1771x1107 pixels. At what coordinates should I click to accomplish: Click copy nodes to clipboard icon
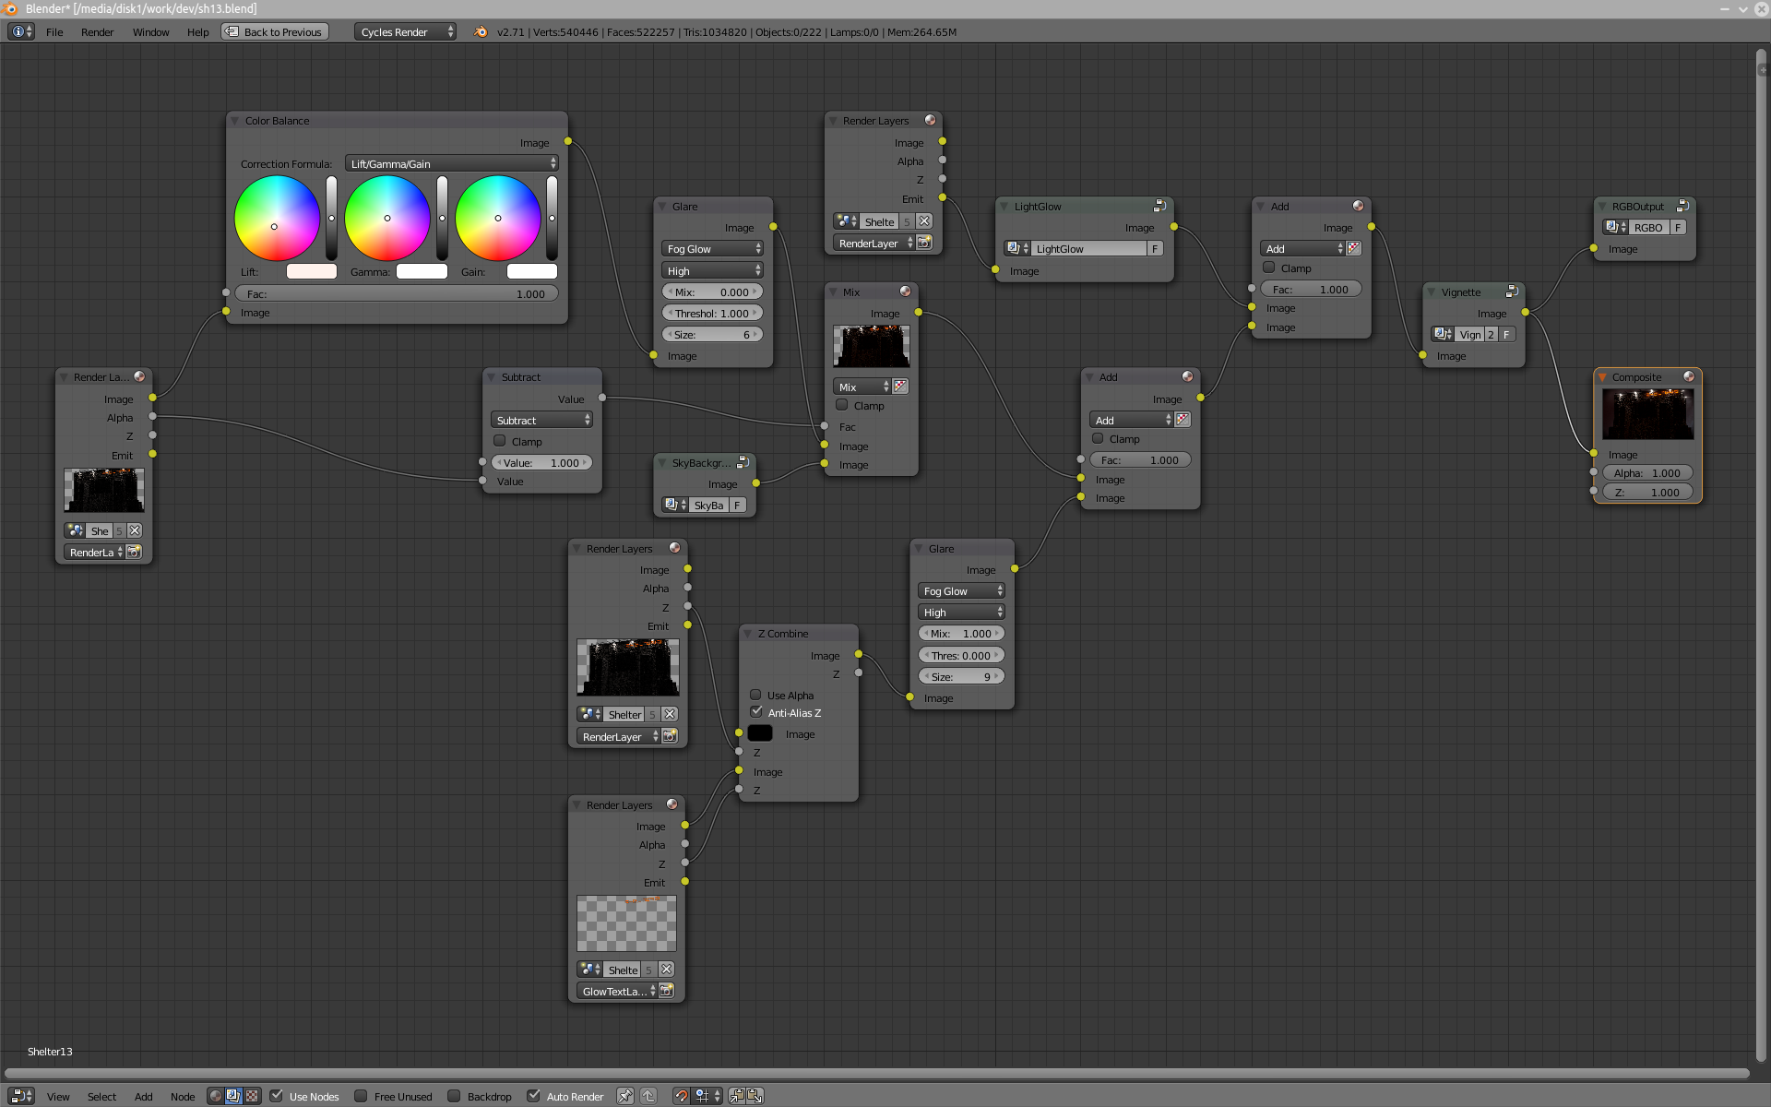coord(737,1096)
